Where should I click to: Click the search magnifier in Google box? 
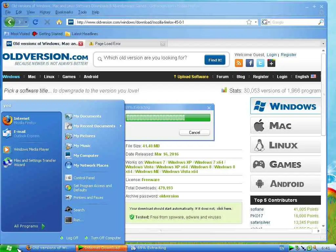321,22
